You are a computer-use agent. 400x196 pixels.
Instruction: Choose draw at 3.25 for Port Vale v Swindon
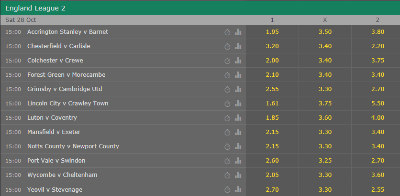coord(325,161)
